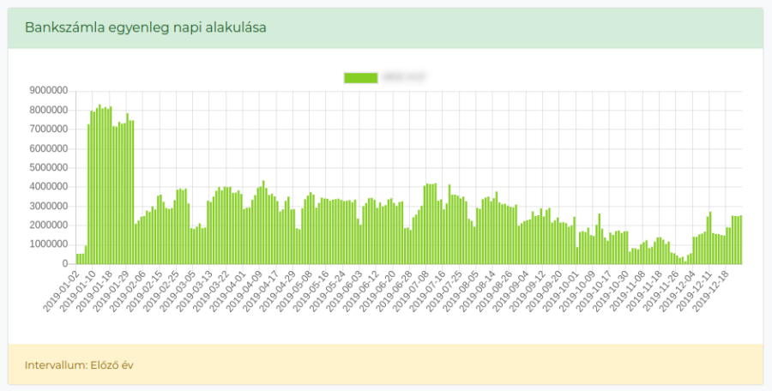Screen dimensions: 772x391
Task: Click the 2019-02-06 date label
Action: [x=128, y=291]
